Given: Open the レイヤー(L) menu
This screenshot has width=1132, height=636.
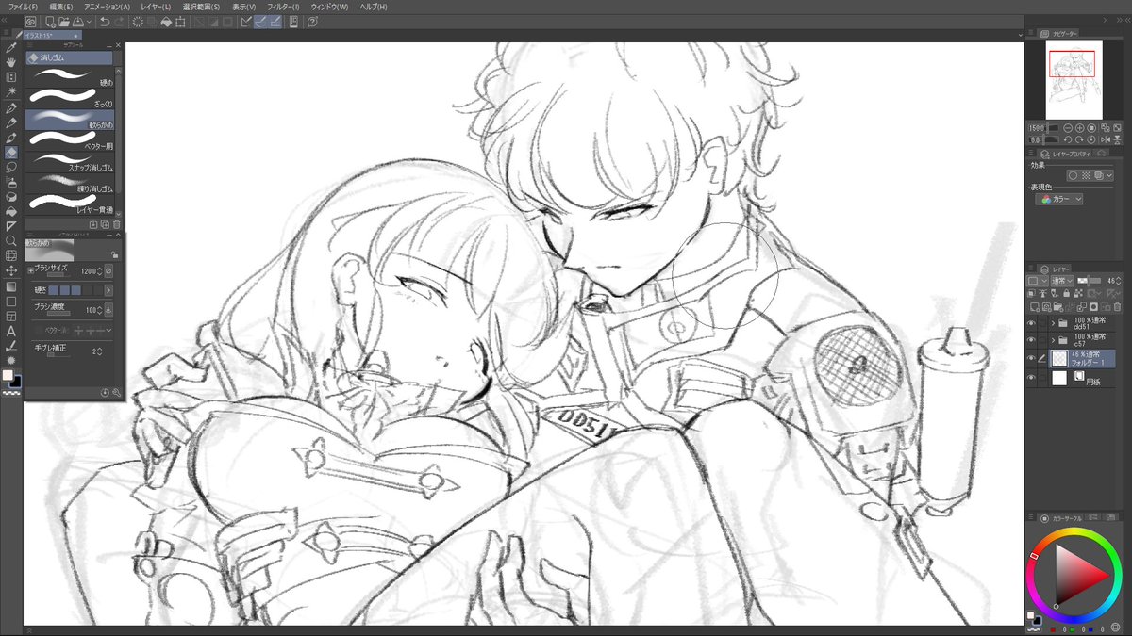Looking at the screenshot, I should point(156,7).
